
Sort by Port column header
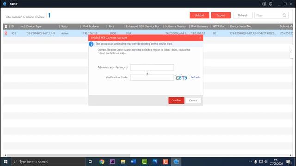111,26
